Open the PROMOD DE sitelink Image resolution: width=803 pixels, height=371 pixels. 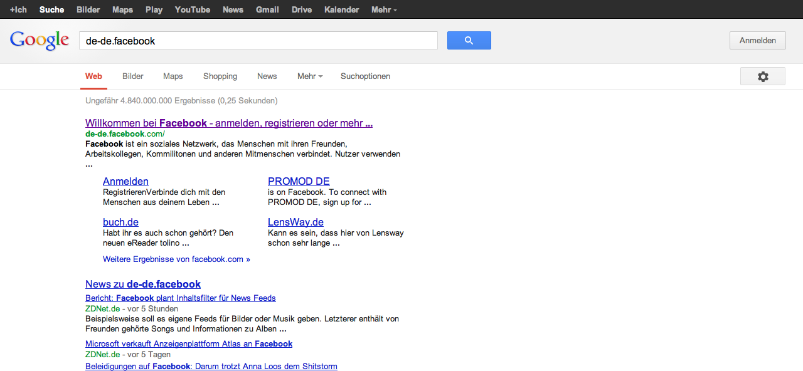pos(299,182)
